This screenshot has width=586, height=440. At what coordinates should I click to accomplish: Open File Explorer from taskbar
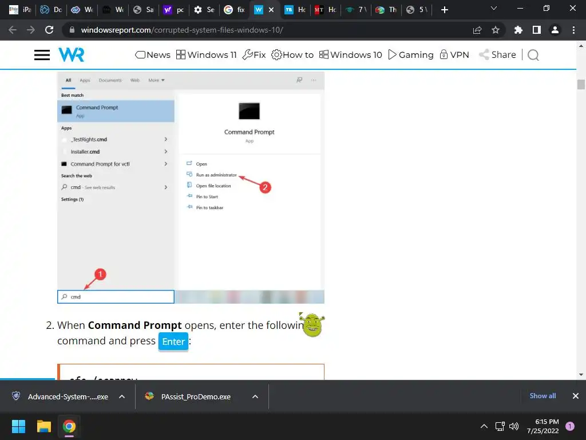point(43,426)
